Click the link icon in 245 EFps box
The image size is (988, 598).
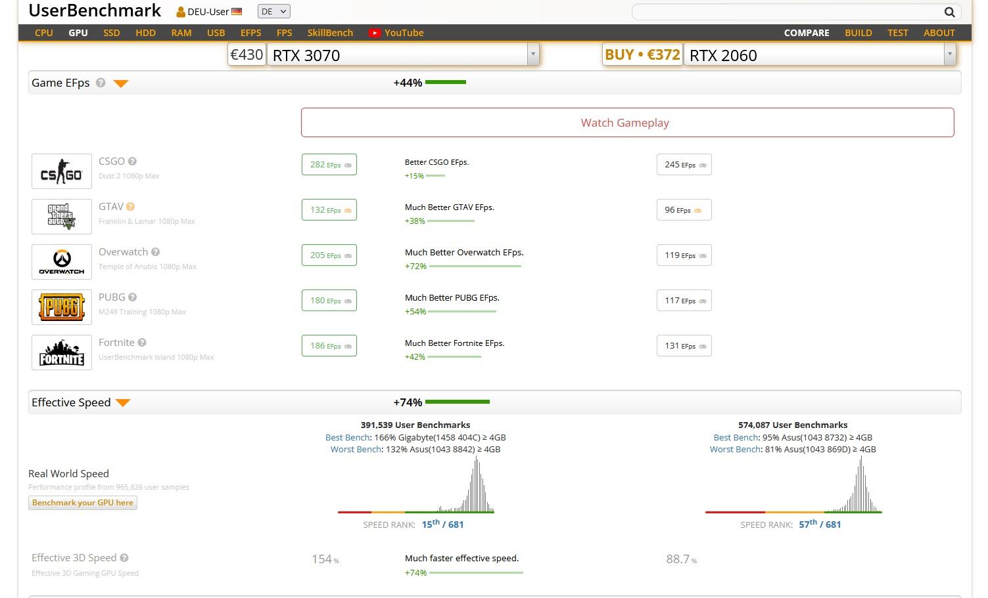703,165
